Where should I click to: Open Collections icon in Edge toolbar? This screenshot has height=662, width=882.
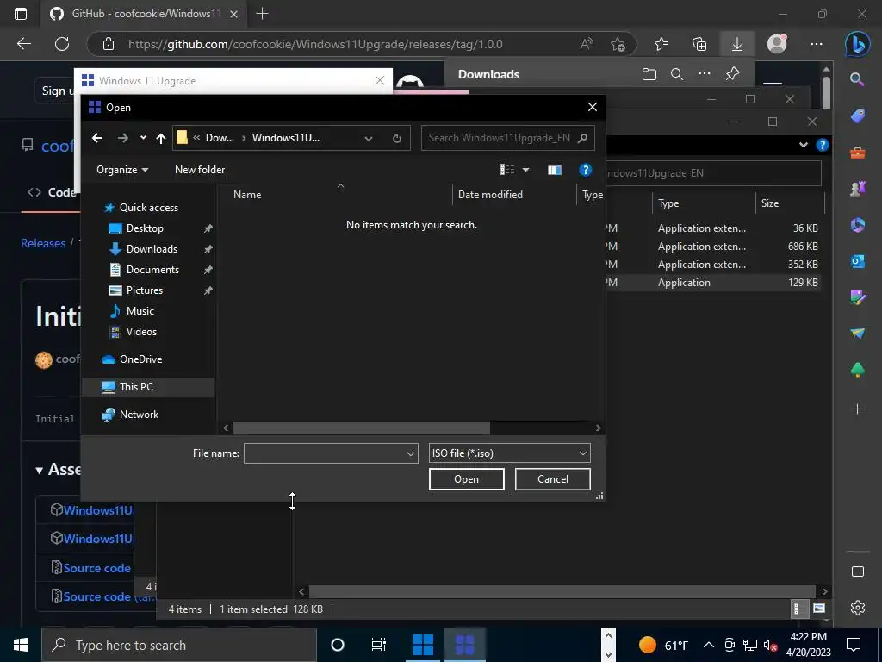699,44
